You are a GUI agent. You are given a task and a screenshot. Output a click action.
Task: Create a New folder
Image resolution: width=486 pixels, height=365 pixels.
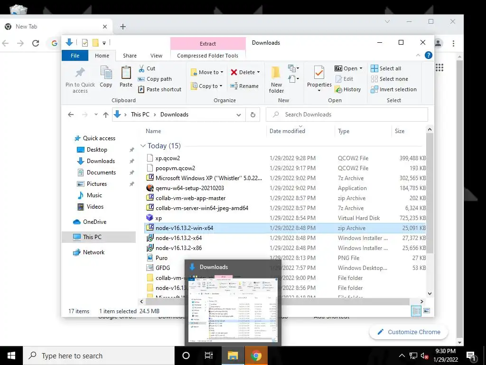pos(276,79)
